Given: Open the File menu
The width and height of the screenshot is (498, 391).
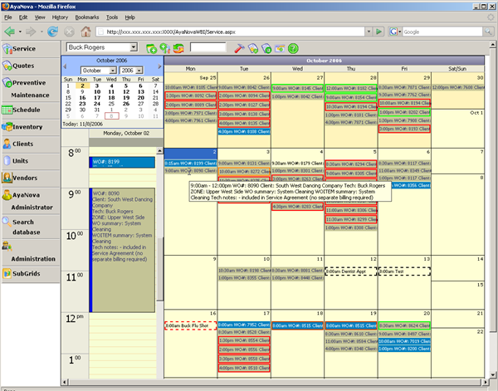Looking at the screenshot, I should pos(8,17).
